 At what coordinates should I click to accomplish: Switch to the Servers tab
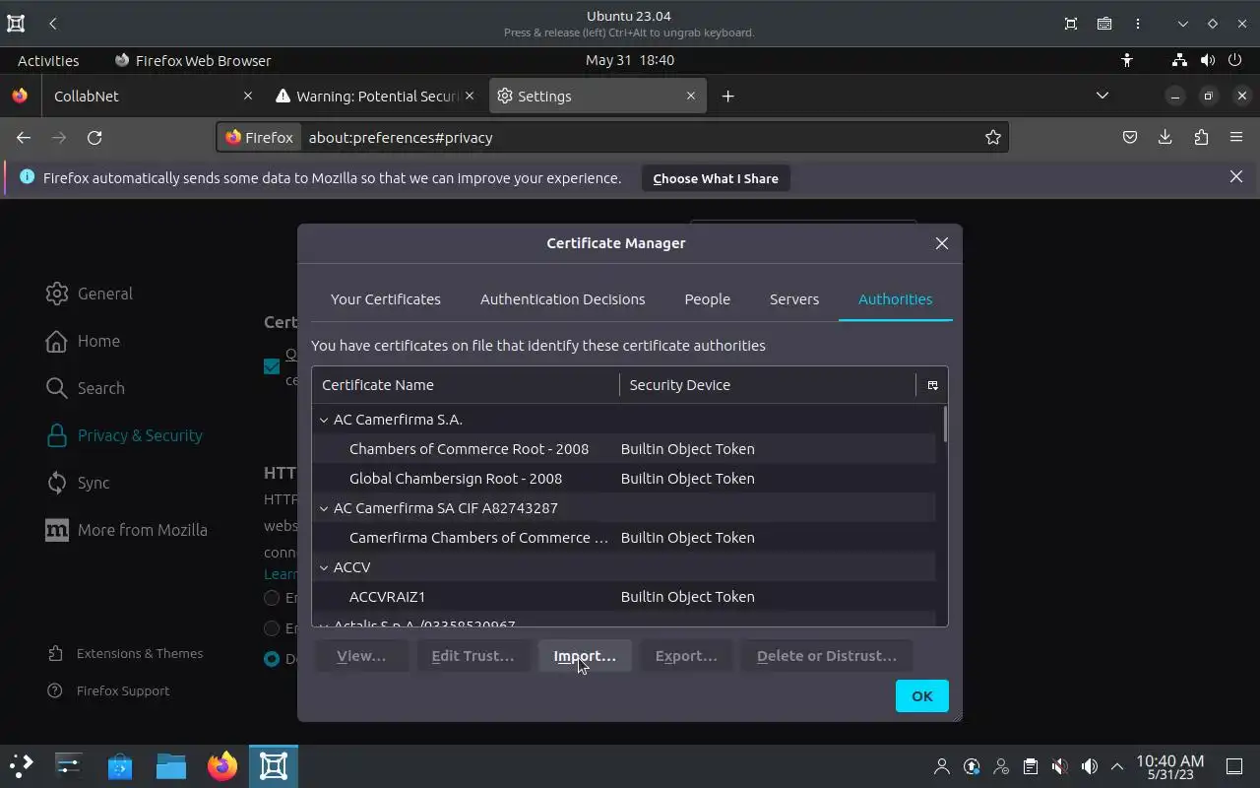tap(793, 299)
